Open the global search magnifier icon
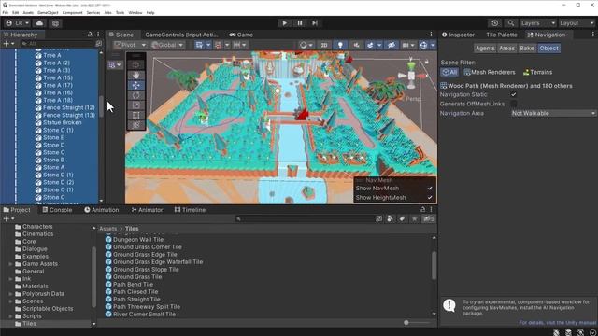Image resolution: width=598 pixels, height=336 pixels. (511, 23)
